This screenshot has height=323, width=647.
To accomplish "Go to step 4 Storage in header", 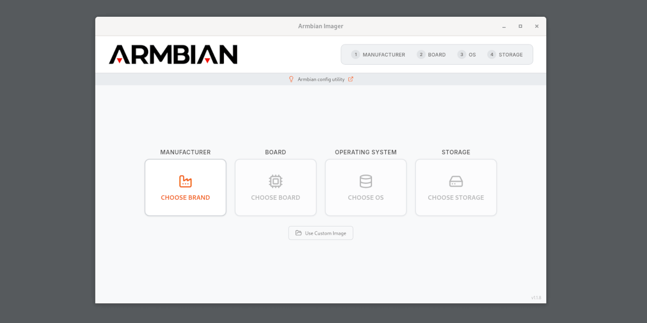I will click(505, 55).
